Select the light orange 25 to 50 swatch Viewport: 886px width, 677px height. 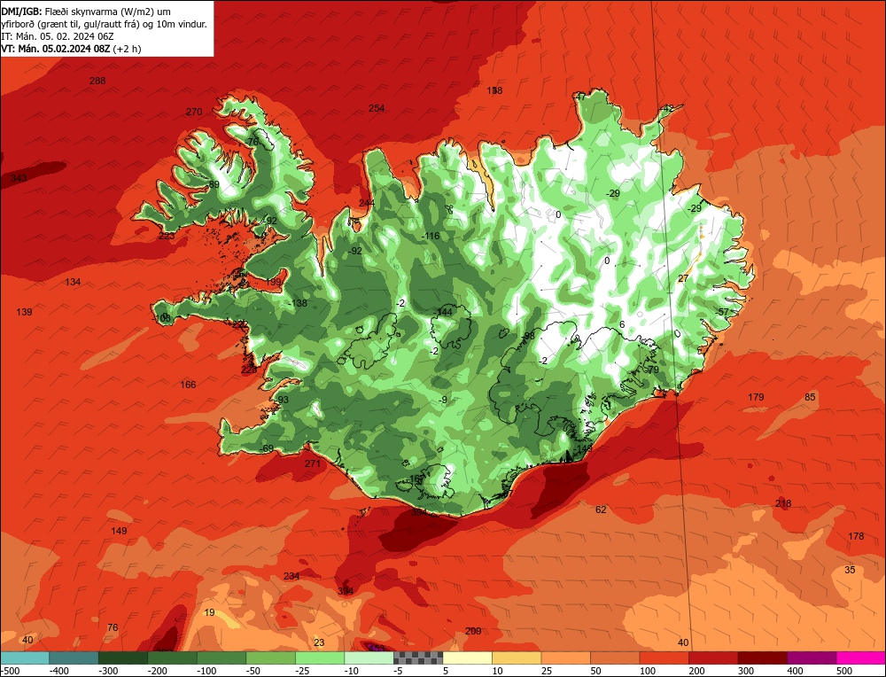pyautogui.click(x=565, y=658)
